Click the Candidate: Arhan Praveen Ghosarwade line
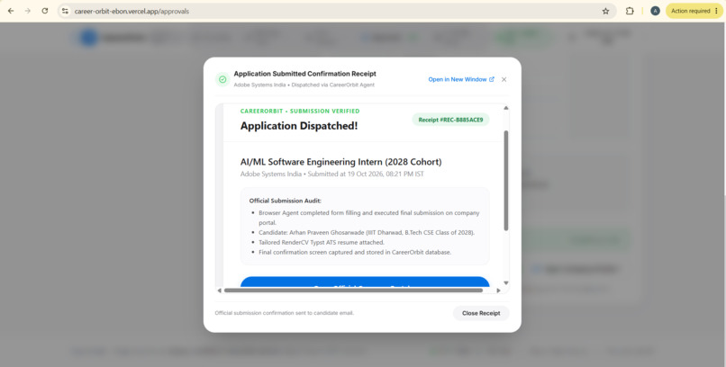 tap(367, 232)
